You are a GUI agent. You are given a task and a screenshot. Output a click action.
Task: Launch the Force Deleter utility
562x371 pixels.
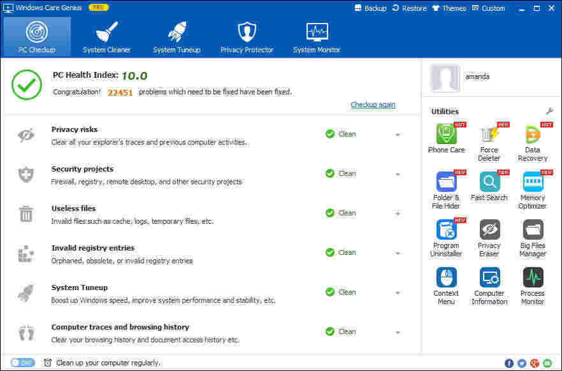pos(489,142)
